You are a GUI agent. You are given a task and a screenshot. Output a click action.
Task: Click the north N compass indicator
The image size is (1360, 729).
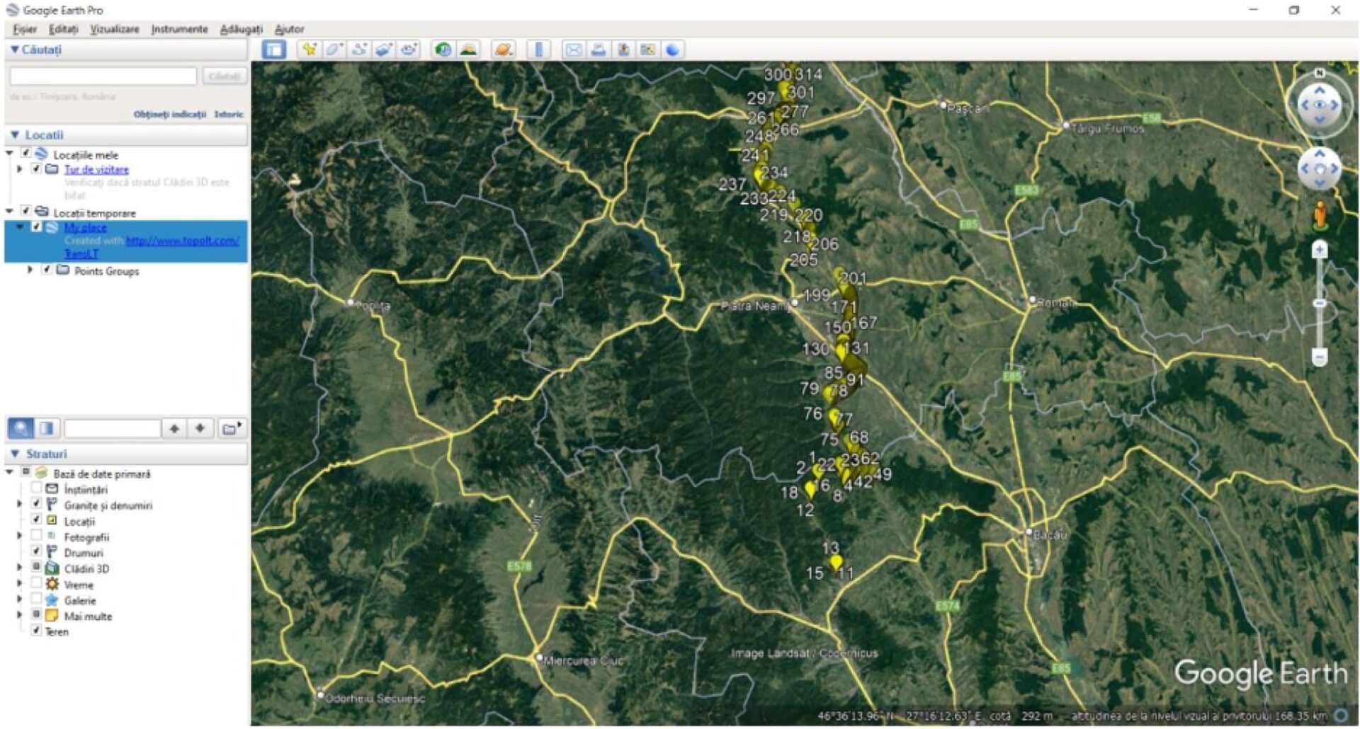pos(1319,73)
